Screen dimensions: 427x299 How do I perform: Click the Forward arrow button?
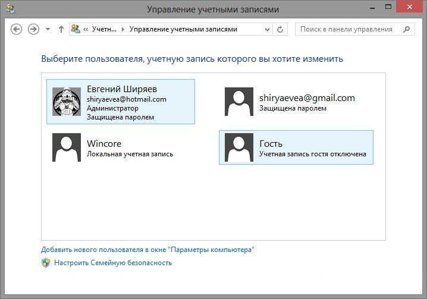click(x=34, y=29)
